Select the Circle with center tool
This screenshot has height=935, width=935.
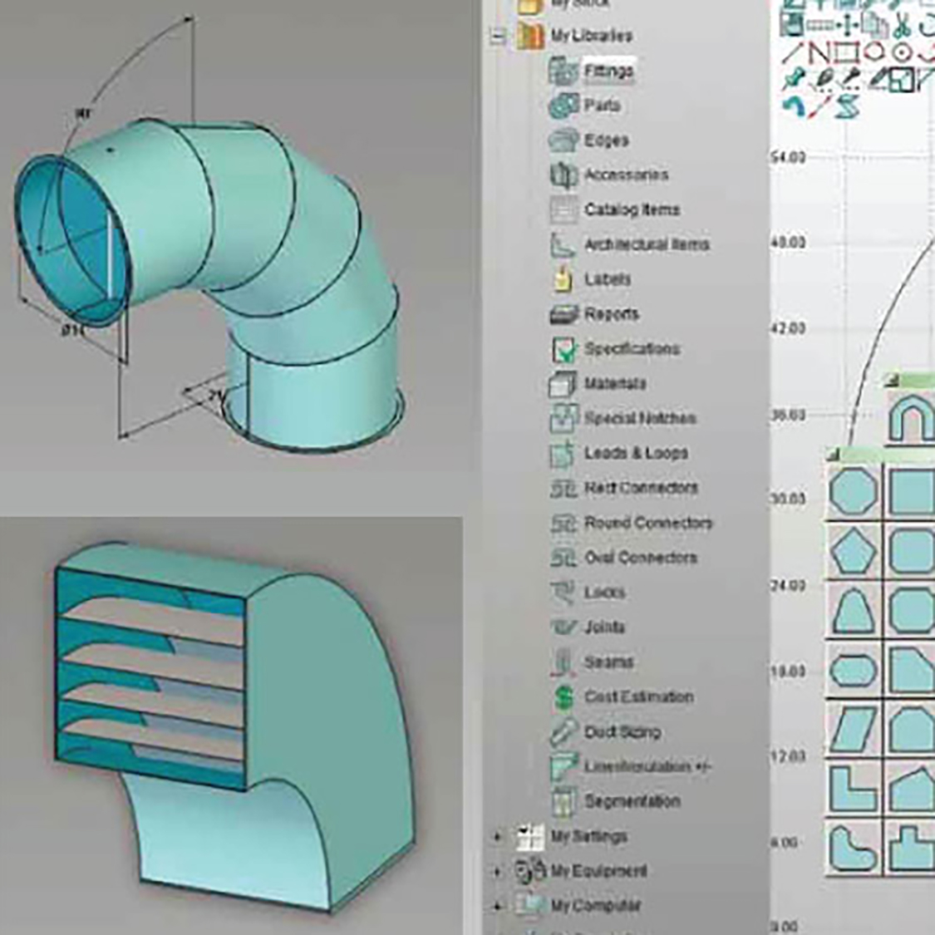(x=903, y=52)
